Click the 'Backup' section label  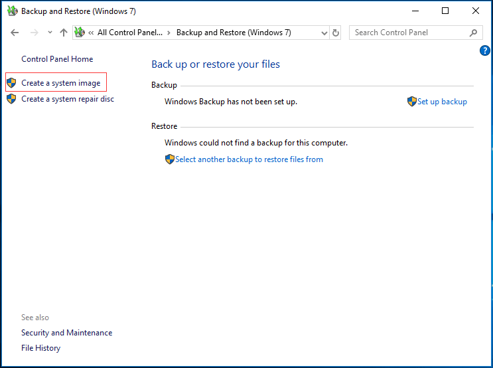pos(164,85)
